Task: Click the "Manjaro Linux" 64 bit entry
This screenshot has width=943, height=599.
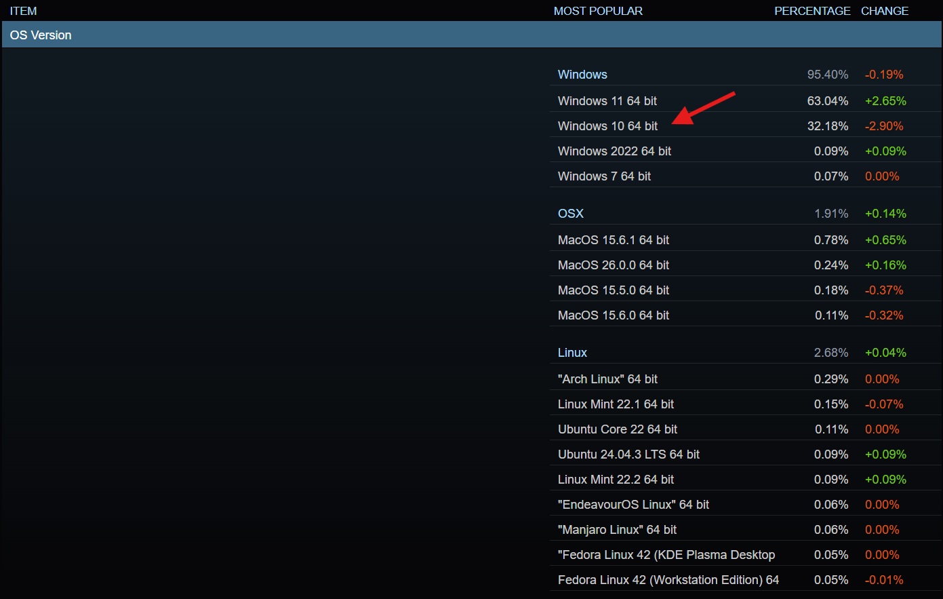Action: tap(617, 530)
